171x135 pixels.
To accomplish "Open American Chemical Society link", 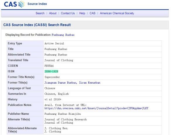I will point(117,13).
